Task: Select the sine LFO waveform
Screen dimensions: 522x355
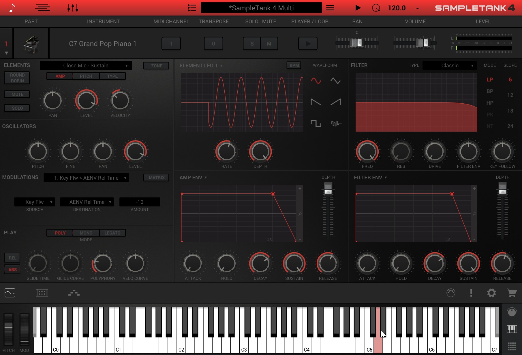Action: pos(316,81)
